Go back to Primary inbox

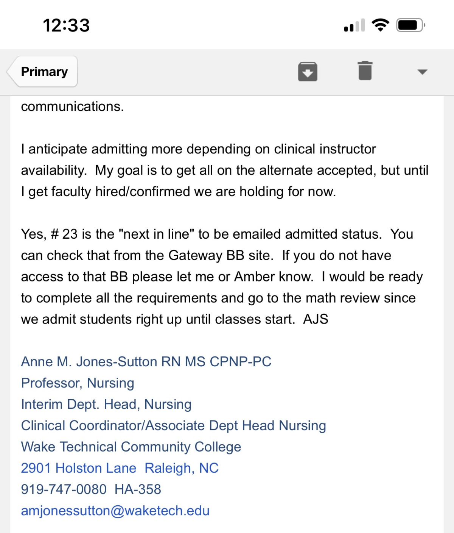click(x=42, y=72)
